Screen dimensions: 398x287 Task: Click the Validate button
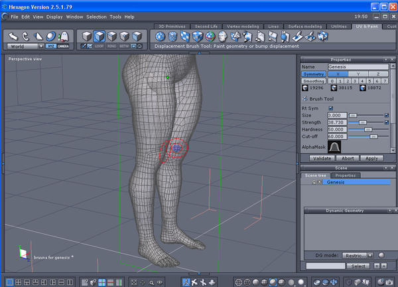point(322,159)
